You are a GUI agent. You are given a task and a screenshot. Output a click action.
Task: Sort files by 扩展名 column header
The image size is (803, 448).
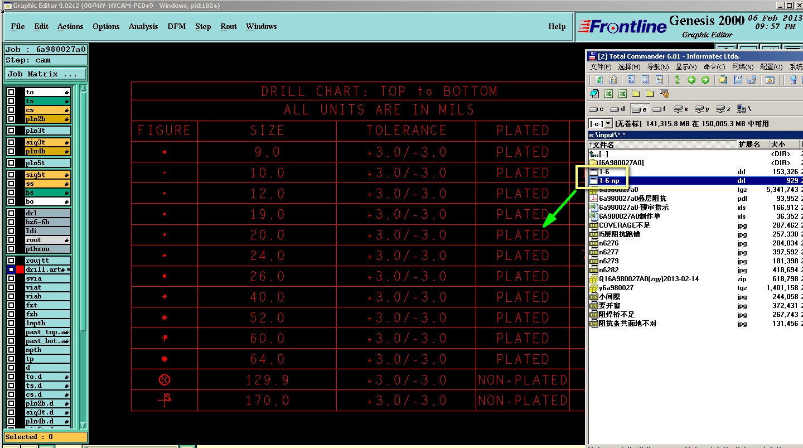753,144
